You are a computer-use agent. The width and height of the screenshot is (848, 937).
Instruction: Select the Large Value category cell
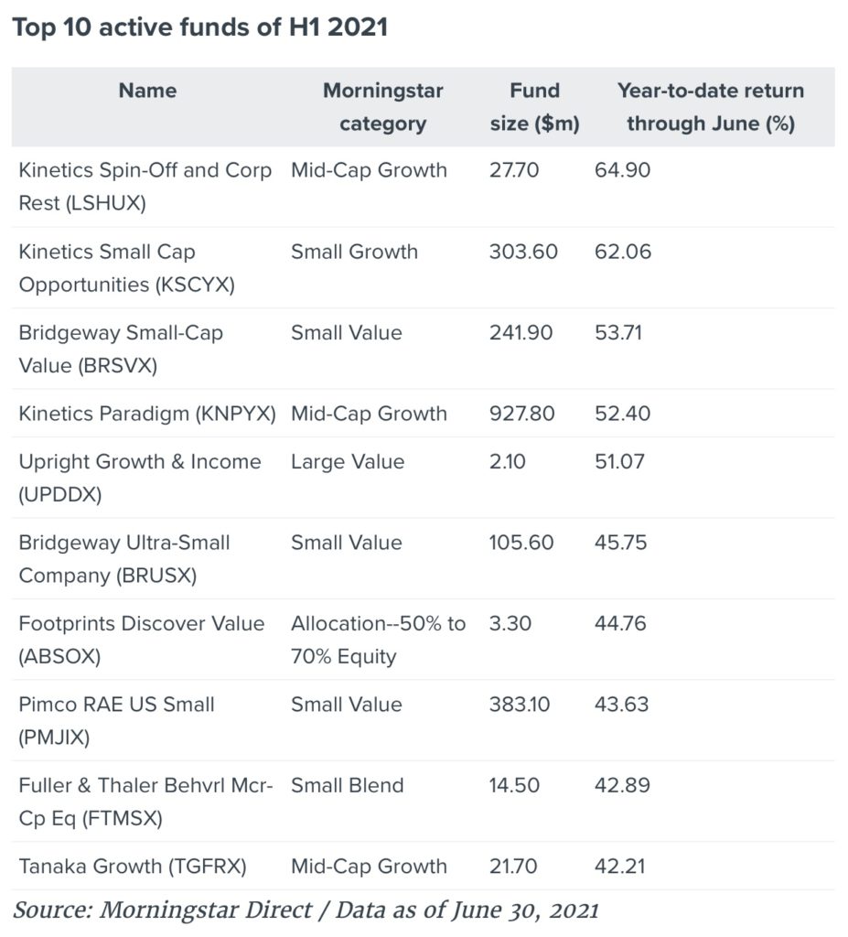point(348,462)
